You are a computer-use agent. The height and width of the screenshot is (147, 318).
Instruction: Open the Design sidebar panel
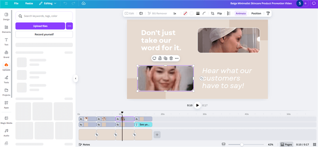click(x=6, y=16)
